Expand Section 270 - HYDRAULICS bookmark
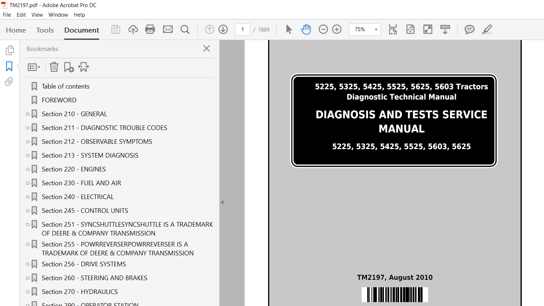This screenshot has height=306, width=544. [x=28, y=292]
